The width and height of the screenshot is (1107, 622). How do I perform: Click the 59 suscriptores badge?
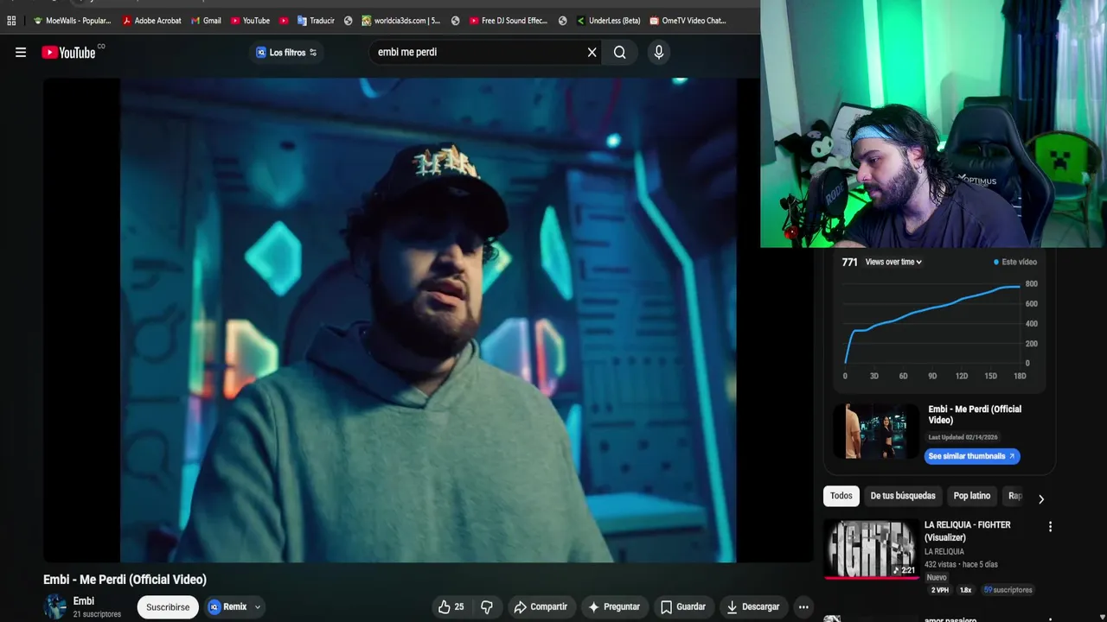[x=1008, y=590]
